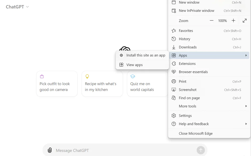The image size is (251, 156).
Task: Click Pick outfit to look good card
Action: 57,84
